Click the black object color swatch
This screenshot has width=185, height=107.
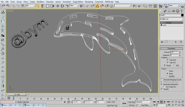tap(182, 15)
